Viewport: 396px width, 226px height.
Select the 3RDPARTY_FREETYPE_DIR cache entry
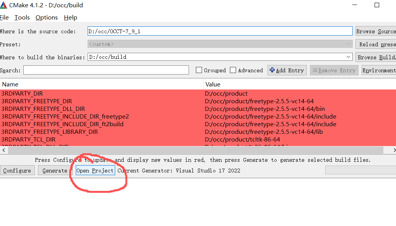pos(43,100)
